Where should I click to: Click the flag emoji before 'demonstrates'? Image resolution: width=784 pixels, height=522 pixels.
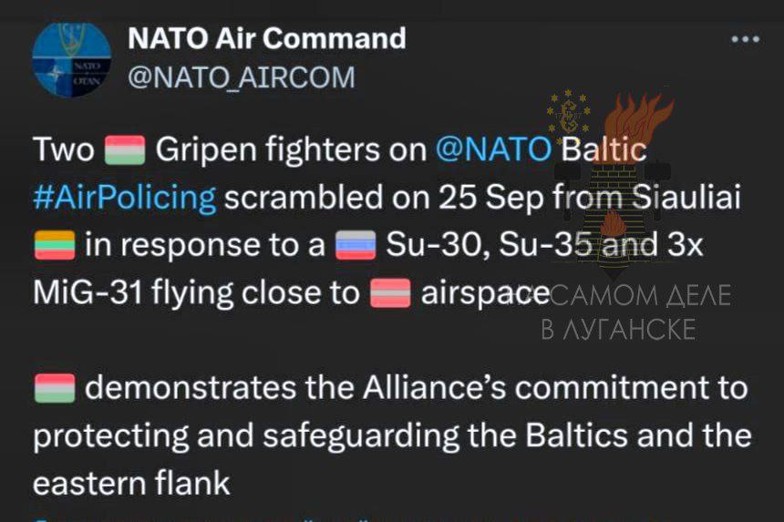(x=55, y=388)
